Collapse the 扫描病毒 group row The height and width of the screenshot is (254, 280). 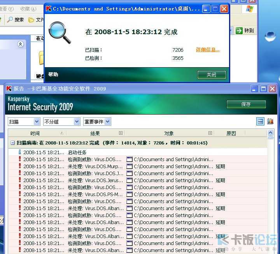(12, 143)
